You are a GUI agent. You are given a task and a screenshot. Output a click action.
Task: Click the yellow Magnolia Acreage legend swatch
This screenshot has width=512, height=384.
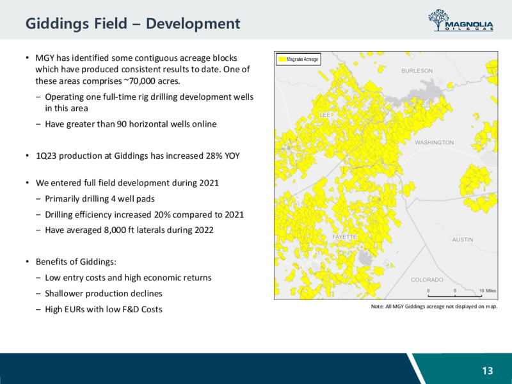click(x=282, y=60)
